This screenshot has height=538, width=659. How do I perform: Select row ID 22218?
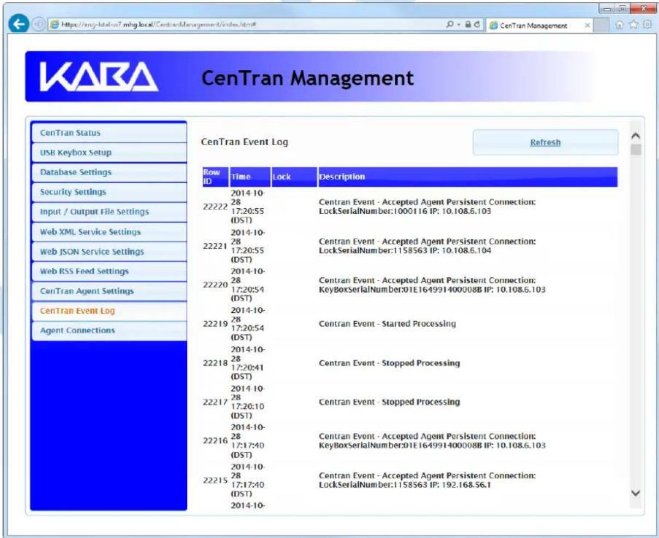click(215, 364)
